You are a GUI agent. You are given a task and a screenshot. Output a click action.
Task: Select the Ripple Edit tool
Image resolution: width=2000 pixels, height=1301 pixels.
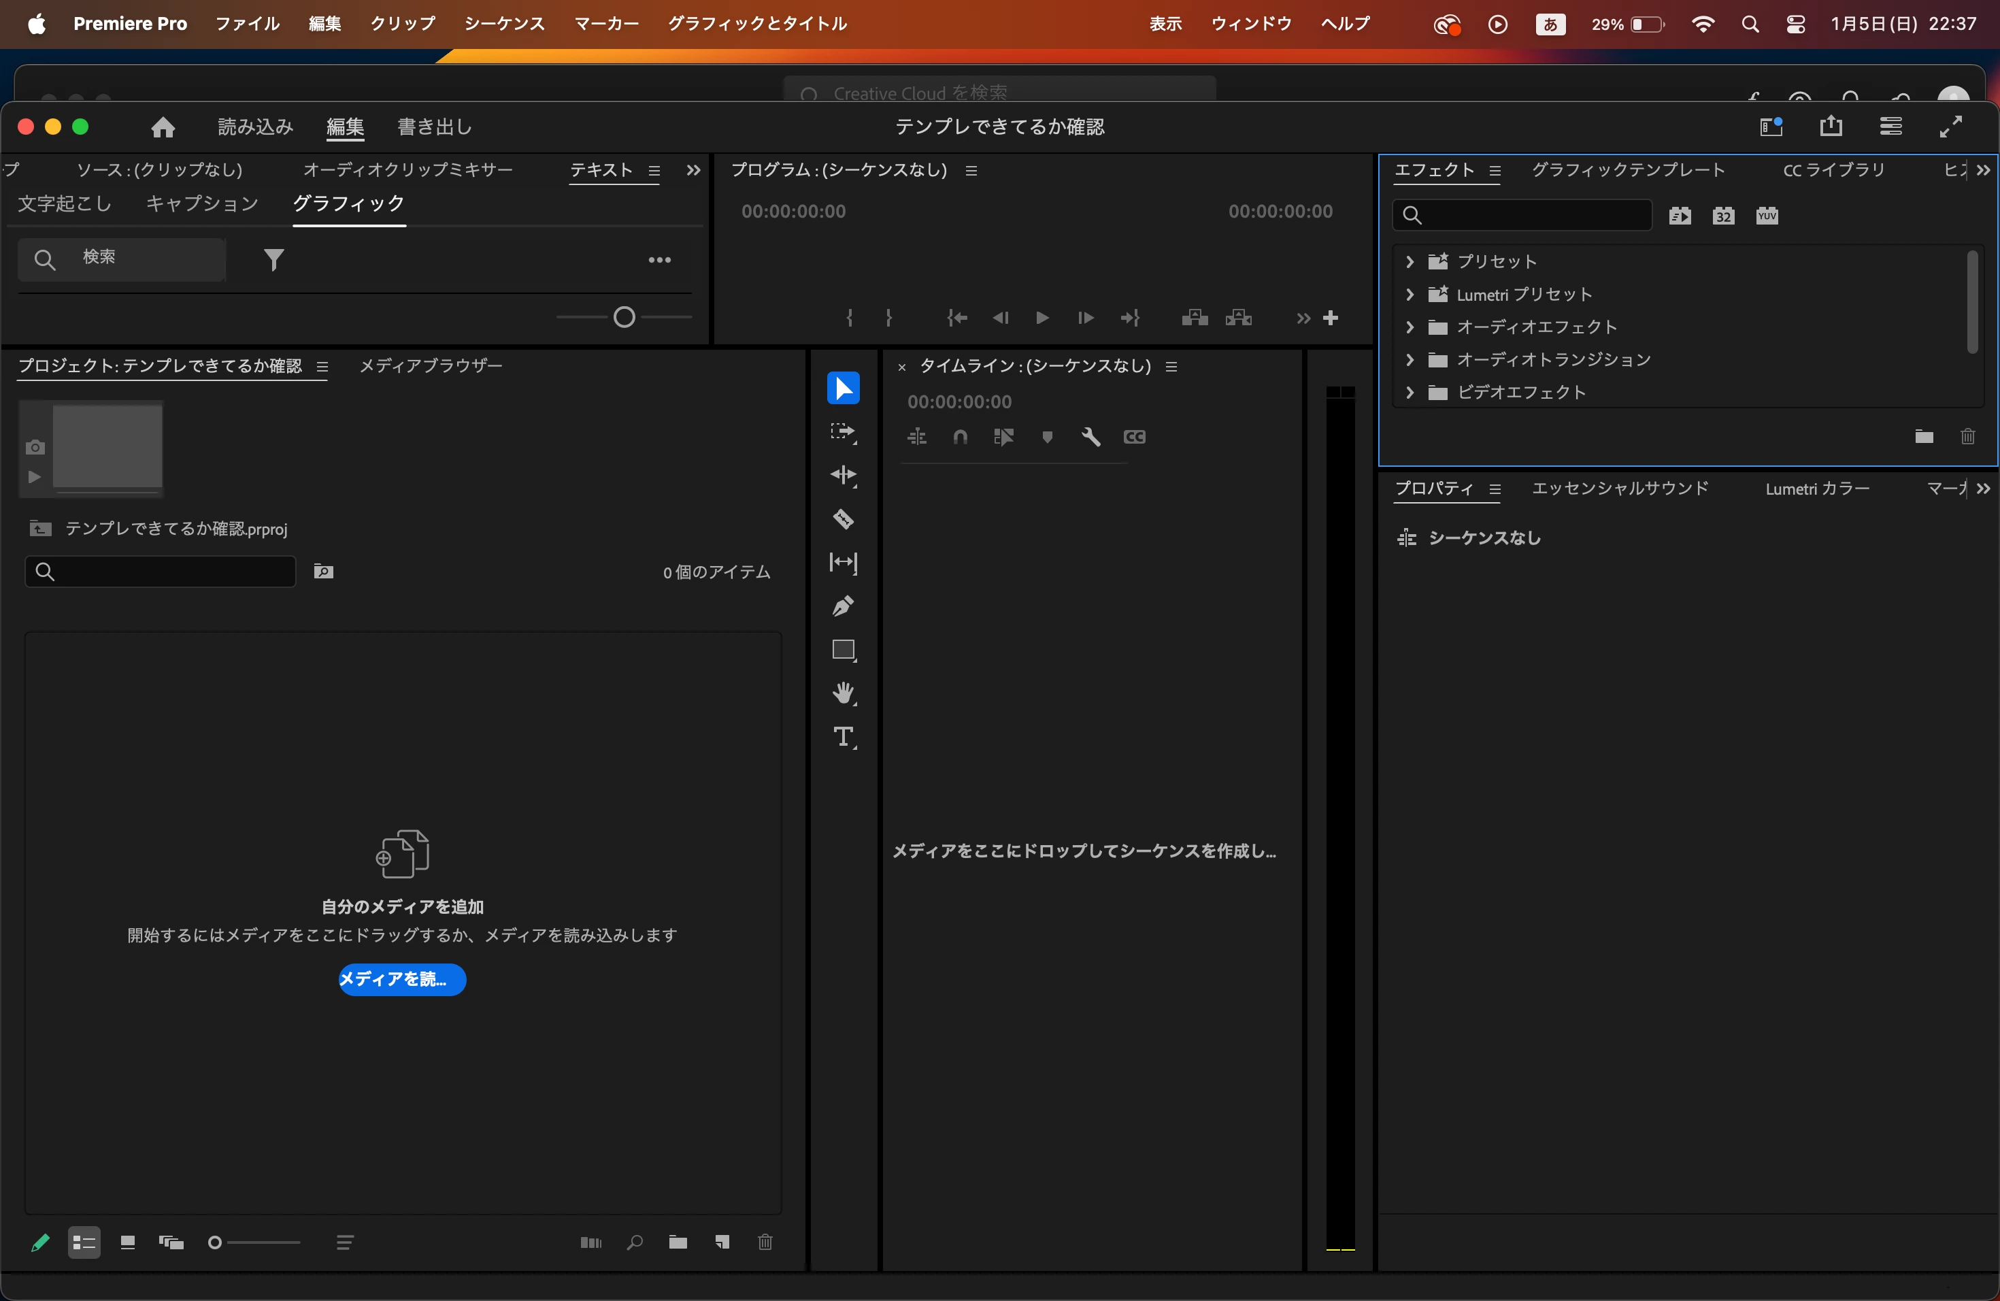point(843,475)
